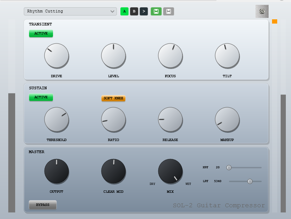Click the Sustain THRESHOLD knob

point(57,119)
